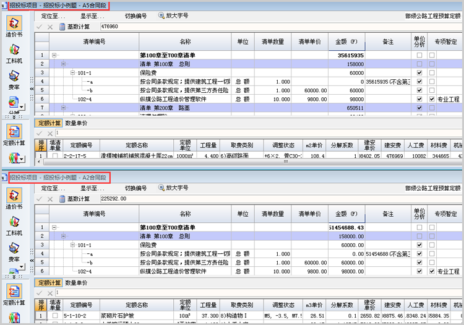This screenshot has width=464, height=325.
Task: Select 纵横公路工程造价管理软件 cell in A5合同段
Action: [185, 99]
